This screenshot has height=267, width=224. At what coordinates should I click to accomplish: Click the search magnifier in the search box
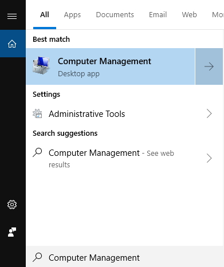click(x=37, y=257)
